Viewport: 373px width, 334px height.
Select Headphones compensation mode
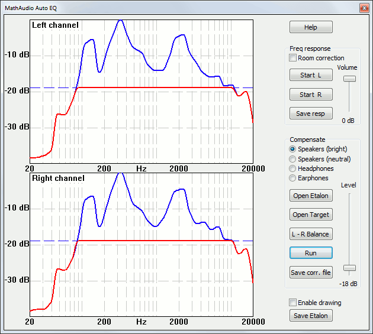click(292, 168)
